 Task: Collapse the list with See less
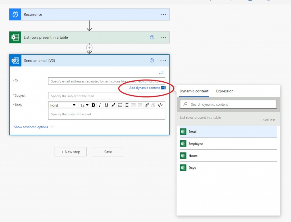(269, 120)
